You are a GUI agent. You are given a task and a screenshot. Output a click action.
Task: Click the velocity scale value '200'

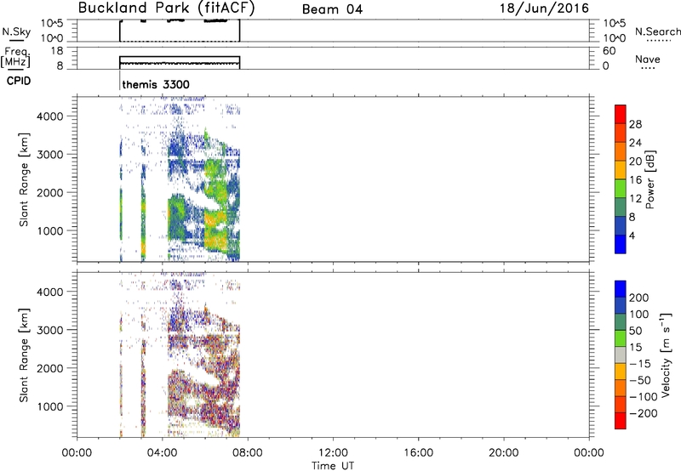639,298
